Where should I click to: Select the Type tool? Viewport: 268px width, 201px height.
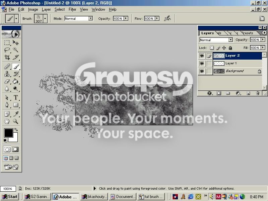15,97
